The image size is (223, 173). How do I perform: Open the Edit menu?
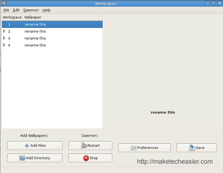click(16, 10)
